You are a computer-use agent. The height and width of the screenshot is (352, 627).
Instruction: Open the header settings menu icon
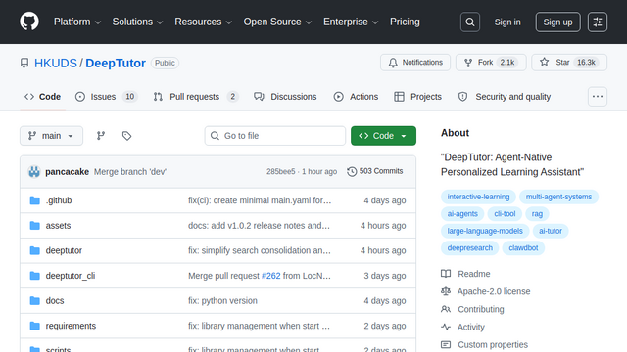[598, 22]
